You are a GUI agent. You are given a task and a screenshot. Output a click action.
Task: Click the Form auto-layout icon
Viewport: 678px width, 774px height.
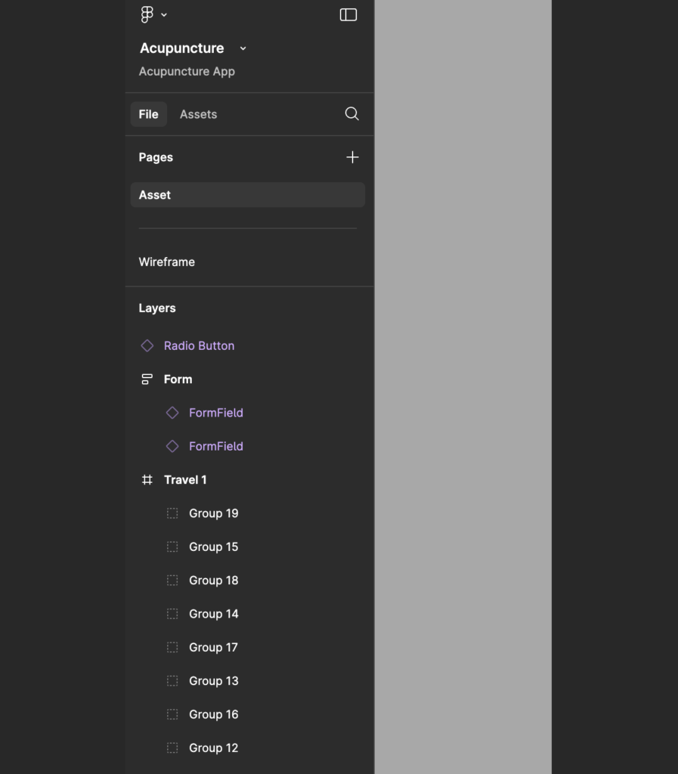[147, 379]
